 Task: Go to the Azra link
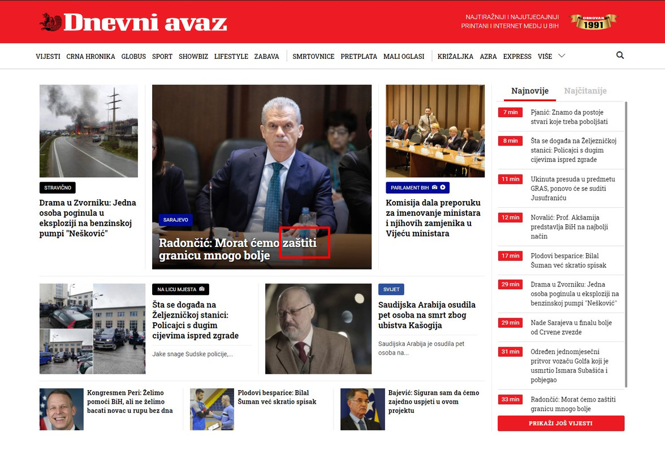coord(488,56)
